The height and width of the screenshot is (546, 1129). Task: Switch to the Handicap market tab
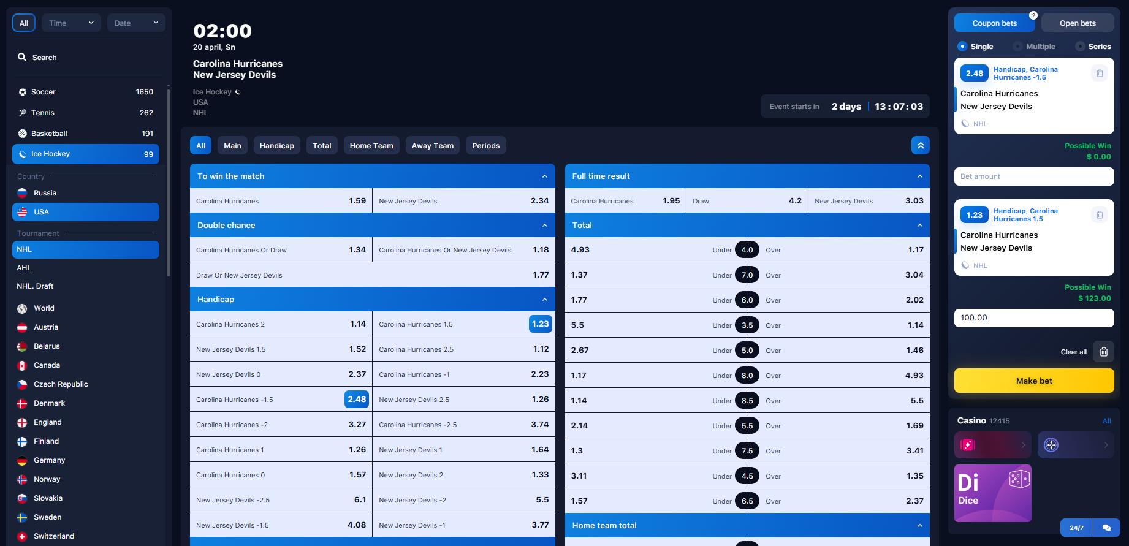(276, 146)
